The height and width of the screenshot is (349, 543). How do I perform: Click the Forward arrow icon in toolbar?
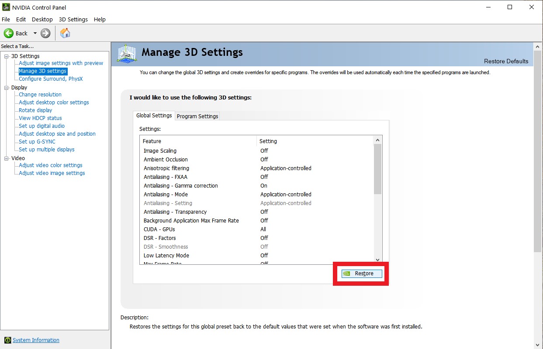(x=45, y=33)
